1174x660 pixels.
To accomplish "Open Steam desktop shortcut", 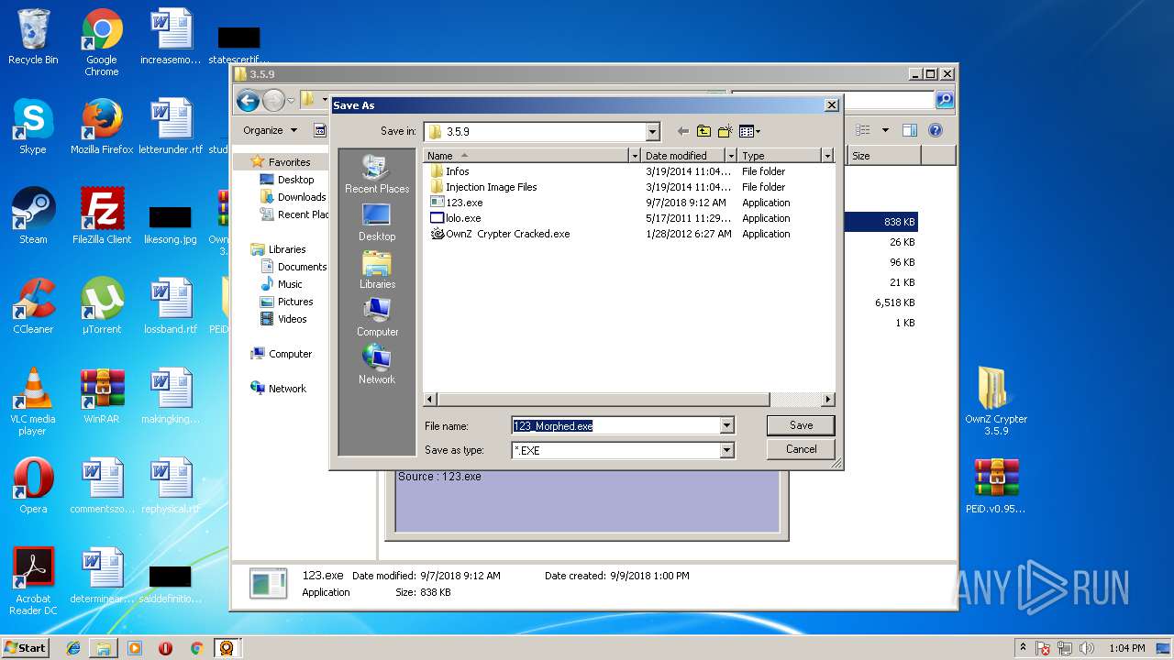I will click(x=33, y=216).
